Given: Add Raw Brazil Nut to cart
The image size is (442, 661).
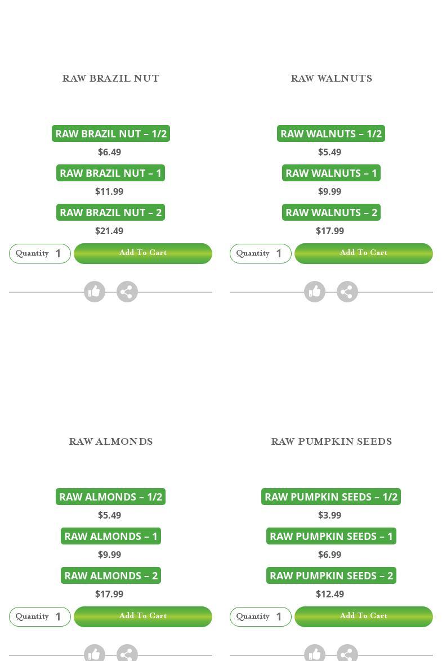Looking at the screenshot, I should [143, 253].
